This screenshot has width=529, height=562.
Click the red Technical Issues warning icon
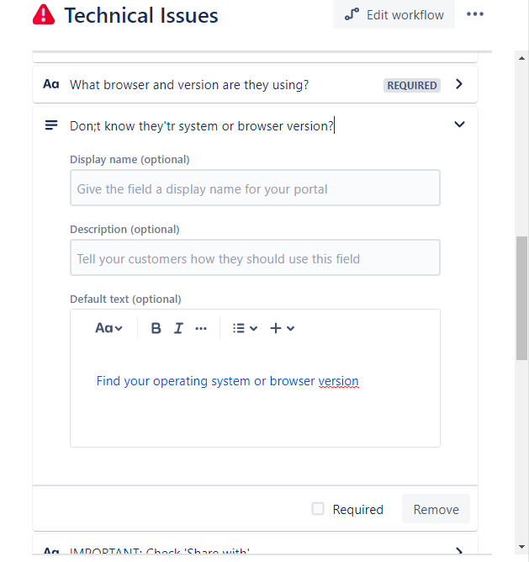(44, 14)
